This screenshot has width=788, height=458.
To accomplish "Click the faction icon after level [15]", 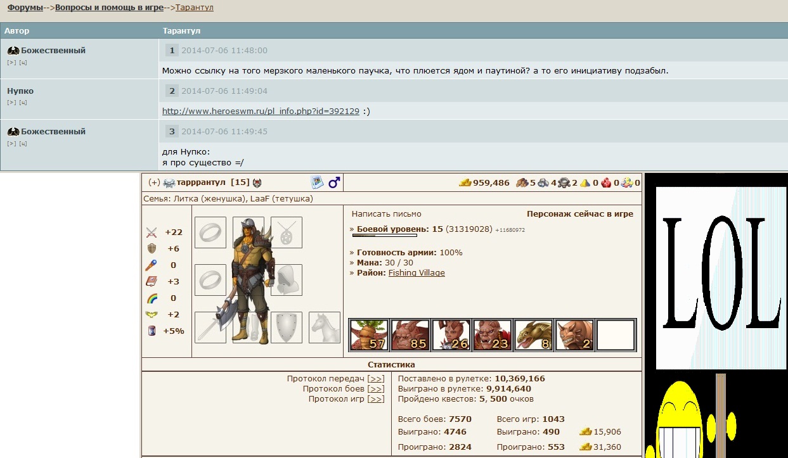I will coord(257,183).
